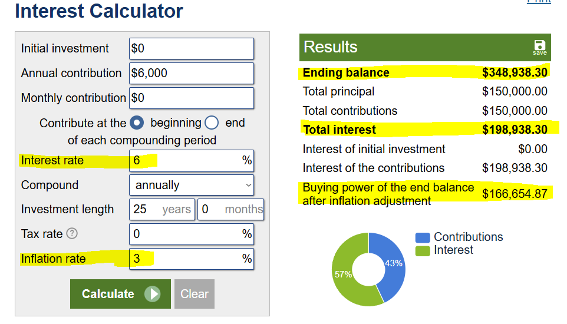This screenshot has height=324, width=567.
Task: Click the Initial investment field
Action: 192,48
